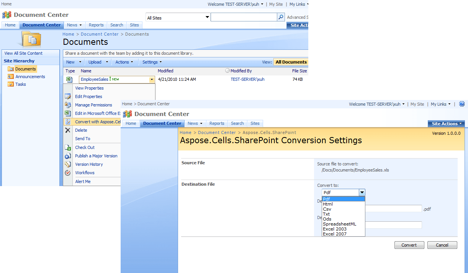Viewport: 468px width, 273px height.
Task: Click the destination file name field ending .pdf
Action: pos(393,209)
